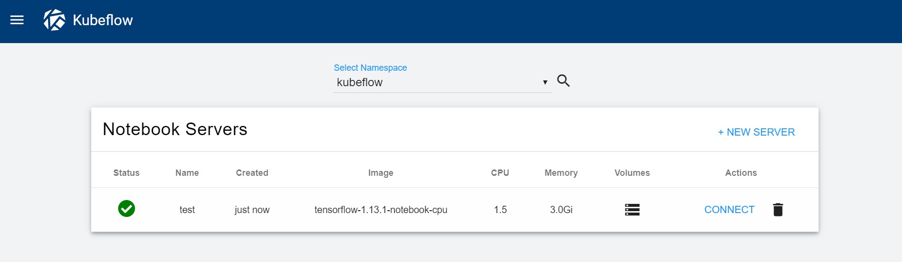902x262 pixels.
Task: Click the Name column header
Action: pyautogui.click(x=187, y=173)
